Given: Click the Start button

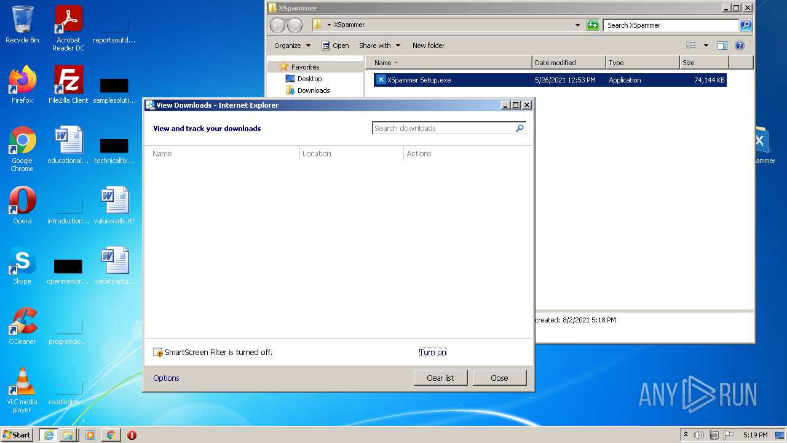Looking at the screenshot, I should [x=17, y=435].
